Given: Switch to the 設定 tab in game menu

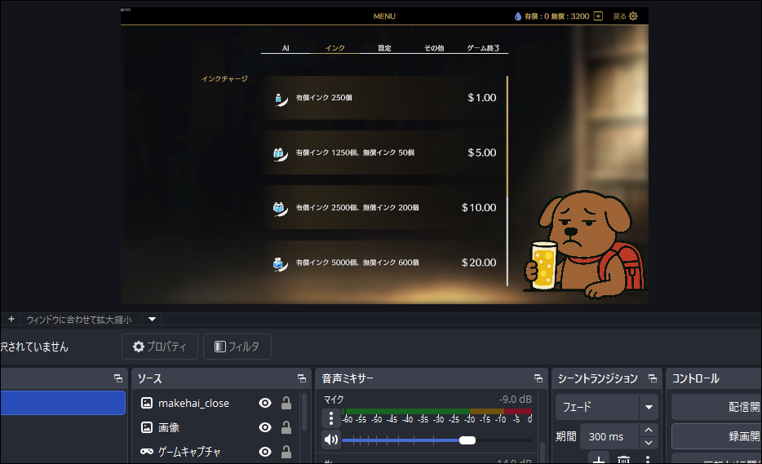Looking at the screenshot, I should point(384,48).
